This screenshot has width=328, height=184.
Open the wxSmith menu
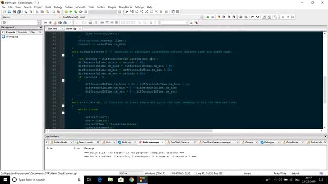[x=80, y=7]
